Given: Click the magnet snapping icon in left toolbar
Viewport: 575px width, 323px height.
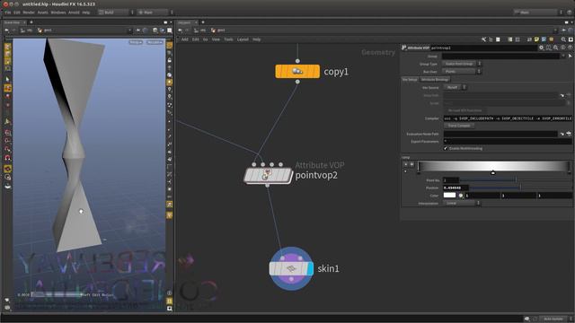Looking at the screenshot, I should coord(7,158).
